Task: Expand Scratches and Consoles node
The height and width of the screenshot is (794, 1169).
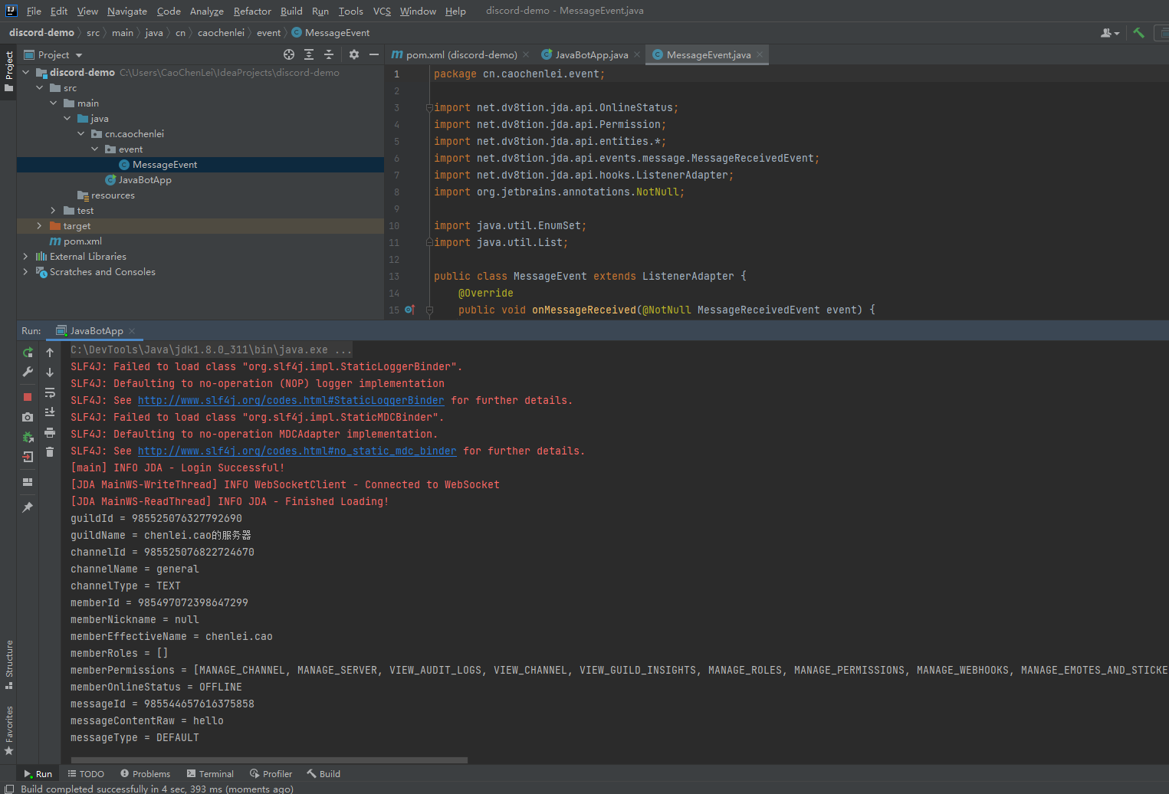Action: 26,272
